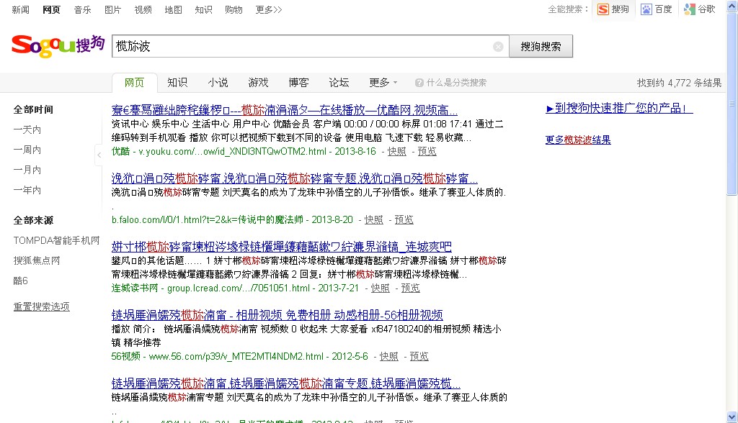Open the 连城爽吧 result title
Image resolution: width=738 pixels, height=423 pixels.
pos(282,247)
